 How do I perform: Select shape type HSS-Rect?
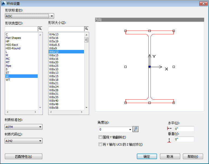pos(22,45)
